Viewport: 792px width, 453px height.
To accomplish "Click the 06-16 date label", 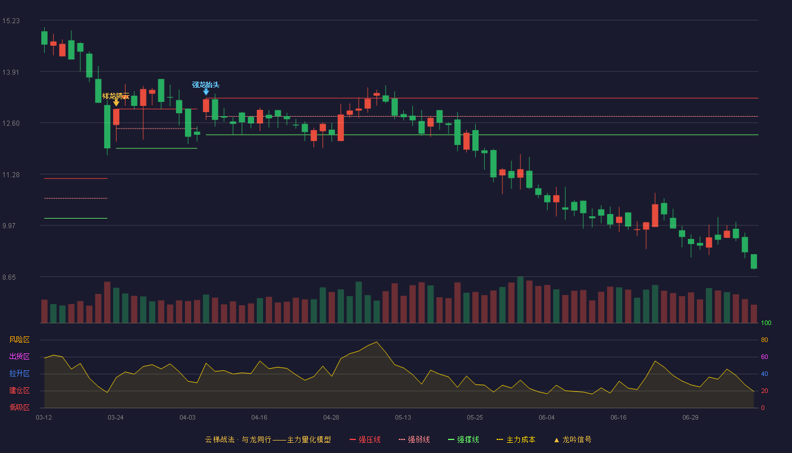I will pos(618,417).
